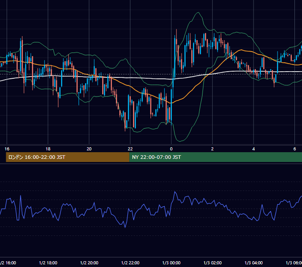Click the ロンドン 16:00-22:00 JST session bar
Viewport: 302px width, 267px height.
tap(68, 157)
